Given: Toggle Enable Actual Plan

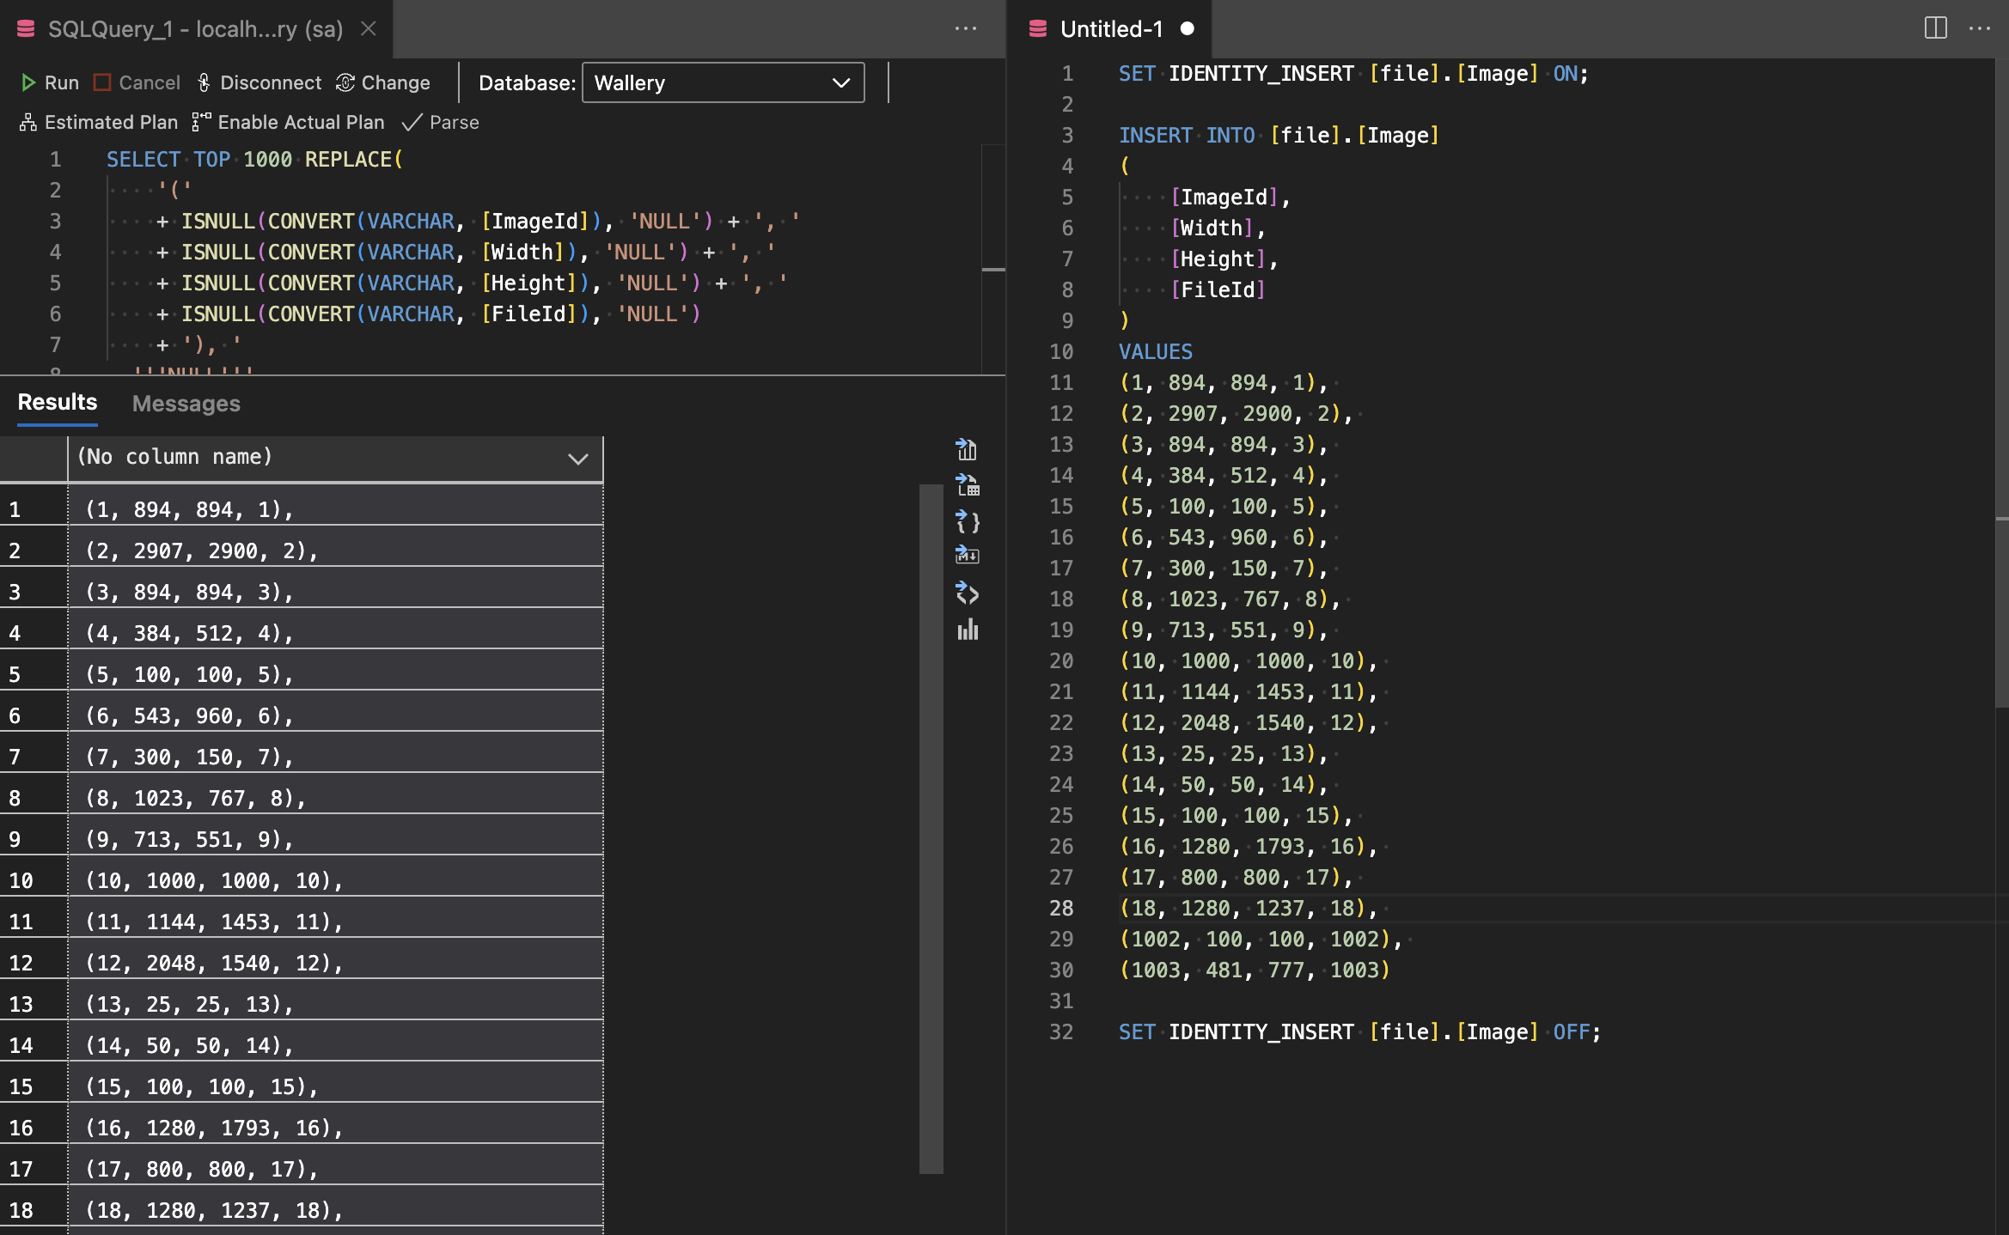Looking at the screenshot, I should pos(288,122).
